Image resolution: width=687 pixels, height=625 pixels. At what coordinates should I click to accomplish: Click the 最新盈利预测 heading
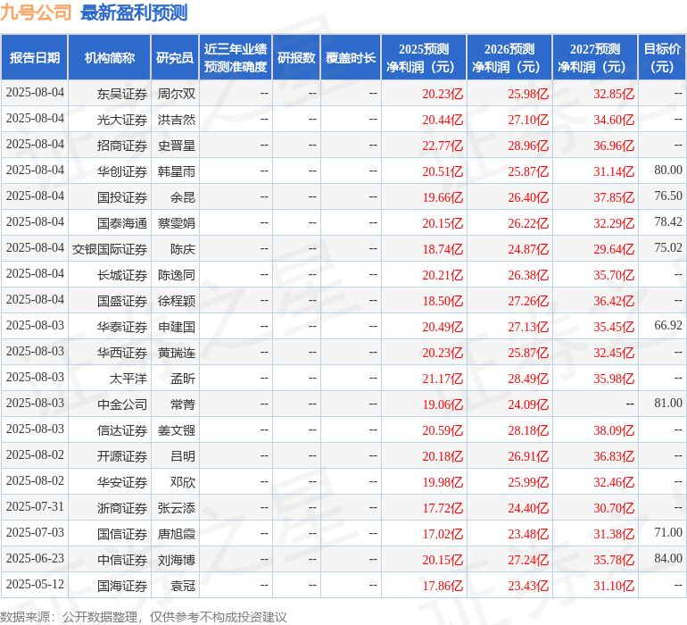[134, 12]
